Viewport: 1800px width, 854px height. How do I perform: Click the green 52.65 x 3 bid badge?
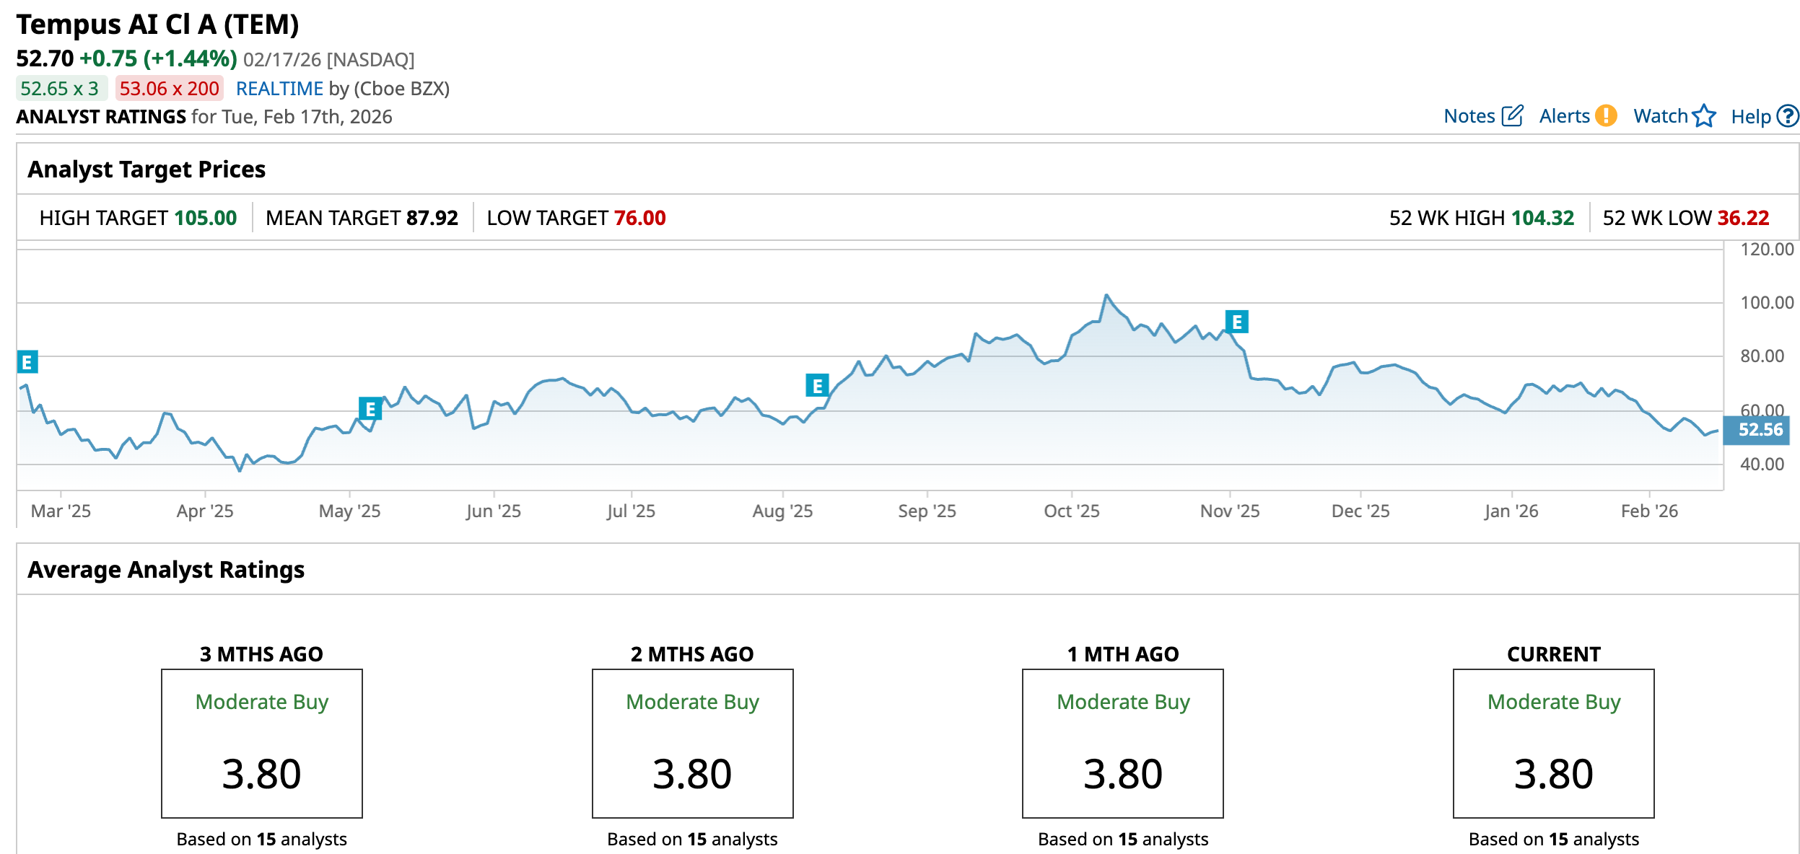(61, 89)
